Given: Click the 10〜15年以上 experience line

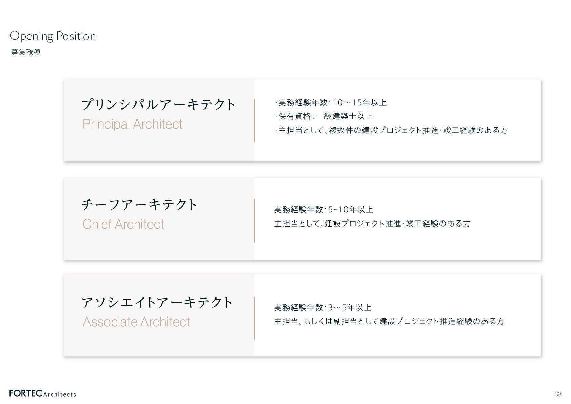Looking at the screenshot, I should 331,102.
